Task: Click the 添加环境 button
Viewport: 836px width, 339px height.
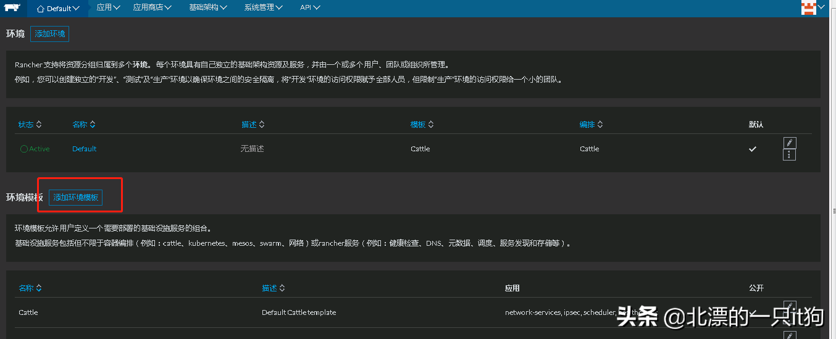Action: 49,34
